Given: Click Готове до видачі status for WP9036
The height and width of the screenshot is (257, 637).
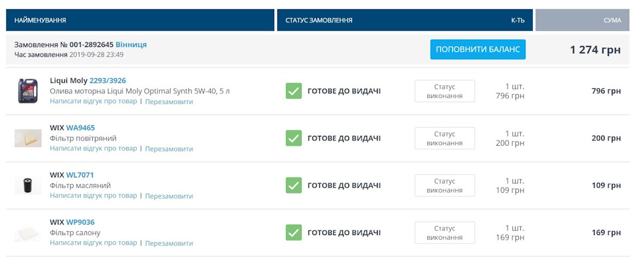Looking at the screenshot, I should point(344,232).
